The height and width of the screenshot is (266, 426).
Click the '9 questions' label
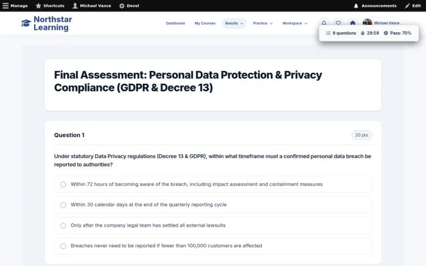344,33
